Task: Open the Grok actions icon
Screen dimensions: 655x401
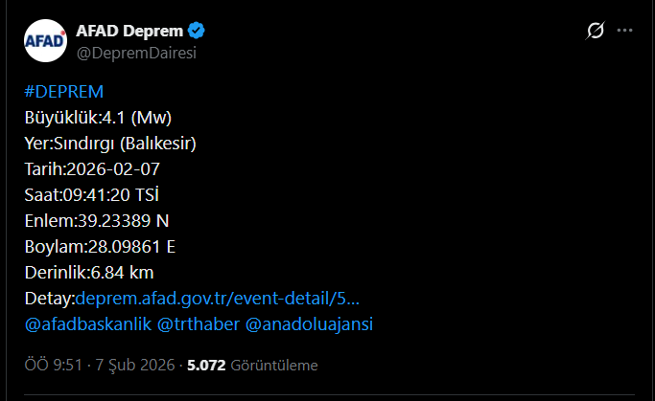Action: coord(595,32)
